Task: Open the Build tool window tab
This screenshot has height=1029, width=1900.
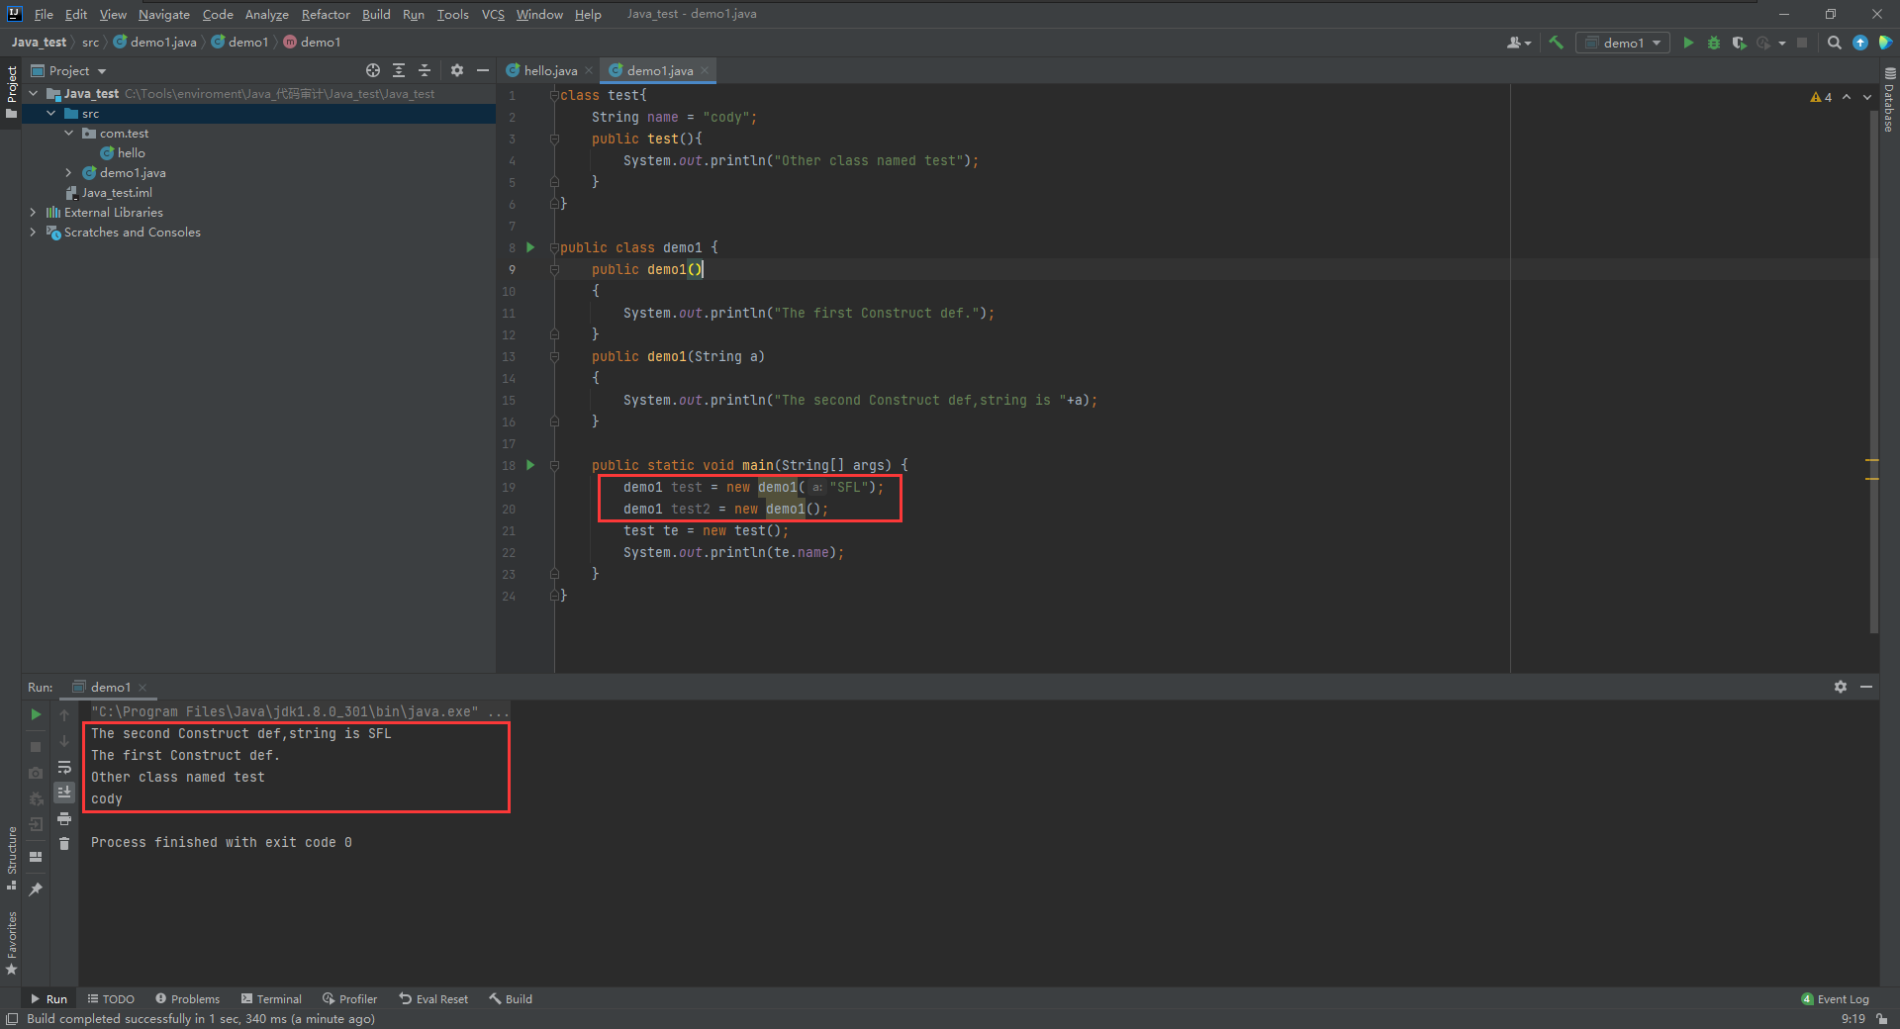Action: (x=511, y=999)
